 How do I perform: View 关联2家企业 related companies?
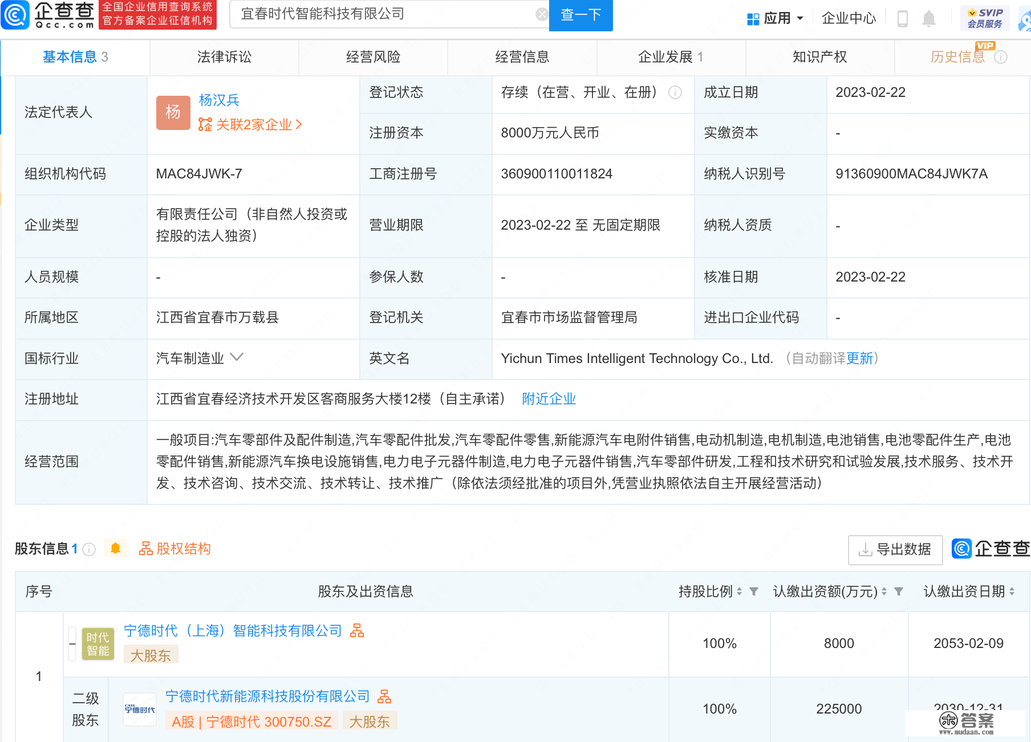pos(250,124)
